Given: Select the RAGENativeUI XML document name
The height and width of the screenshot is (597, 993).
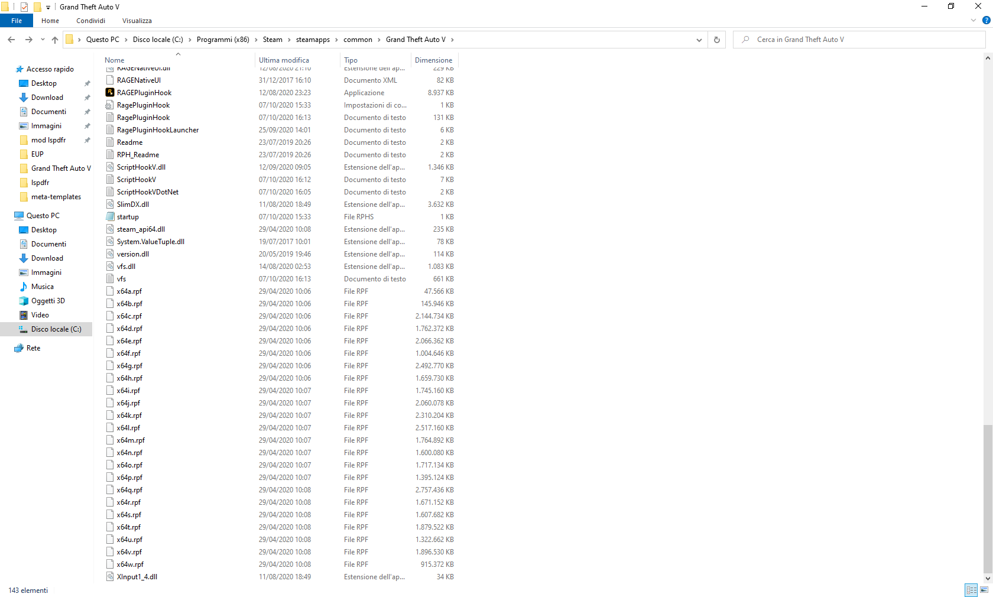Looking at the screenshot, I should (139, 80).
